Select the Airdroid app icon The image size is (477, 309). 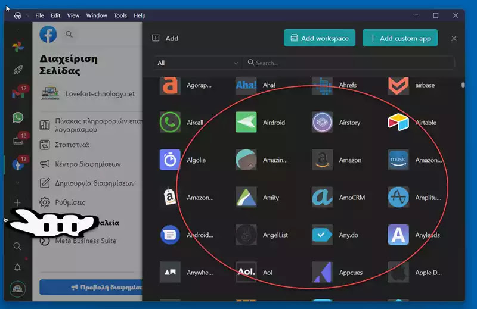[x=246, y=122]
